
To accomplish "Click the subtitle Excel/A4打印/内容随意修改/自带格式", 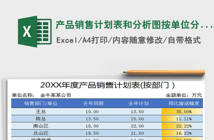I will coord(128,40).
